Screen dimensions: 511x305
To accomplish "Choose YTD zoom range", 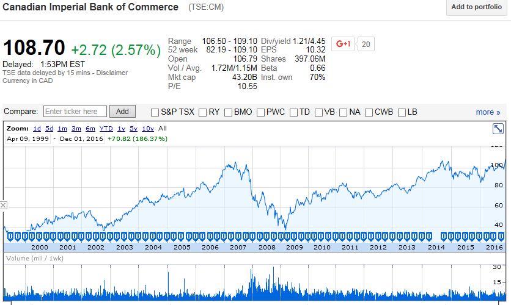I will click(x=106, y=129).
